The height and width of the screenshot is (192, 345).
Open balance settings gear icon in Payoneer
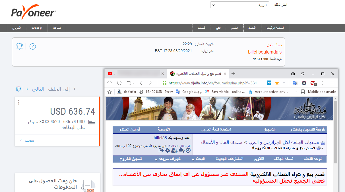click(x=18, y=89)
